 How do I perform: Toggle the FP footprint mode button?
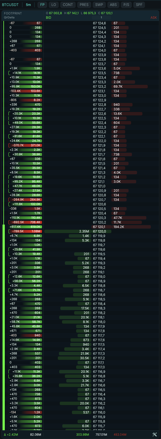tap(42, 5)
